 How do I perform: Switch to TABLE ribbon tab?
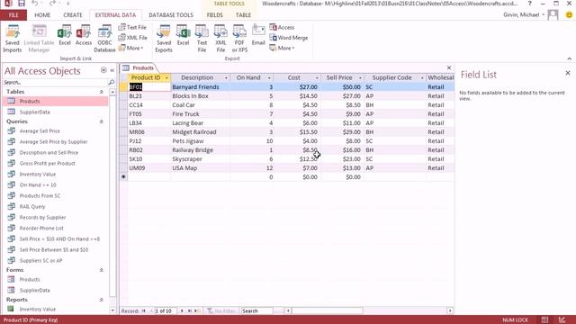click(243, 15)
